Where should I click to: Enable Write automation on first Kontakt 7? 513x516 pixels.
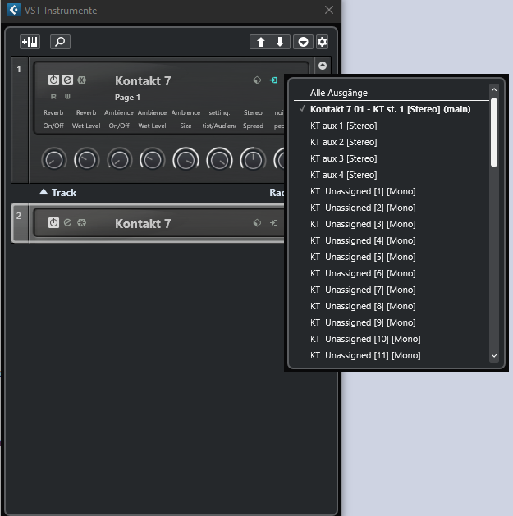tap(67, 97)
